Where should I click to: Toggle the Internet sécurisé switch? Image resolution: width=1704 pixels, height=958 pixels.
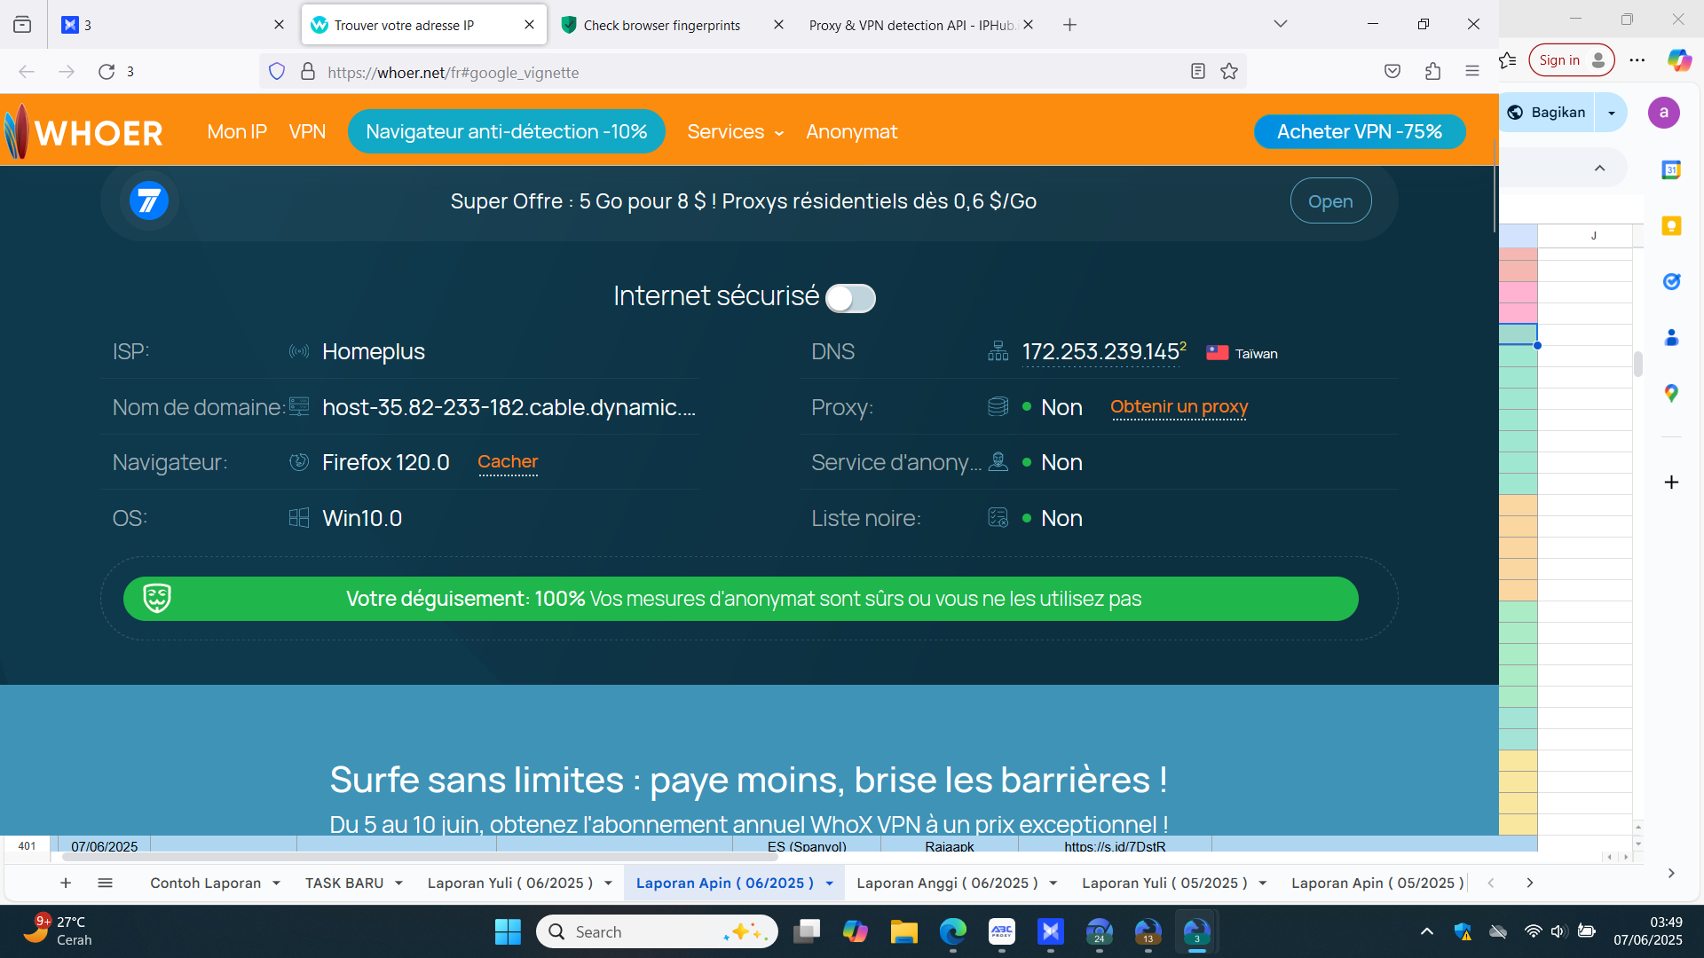850,298
